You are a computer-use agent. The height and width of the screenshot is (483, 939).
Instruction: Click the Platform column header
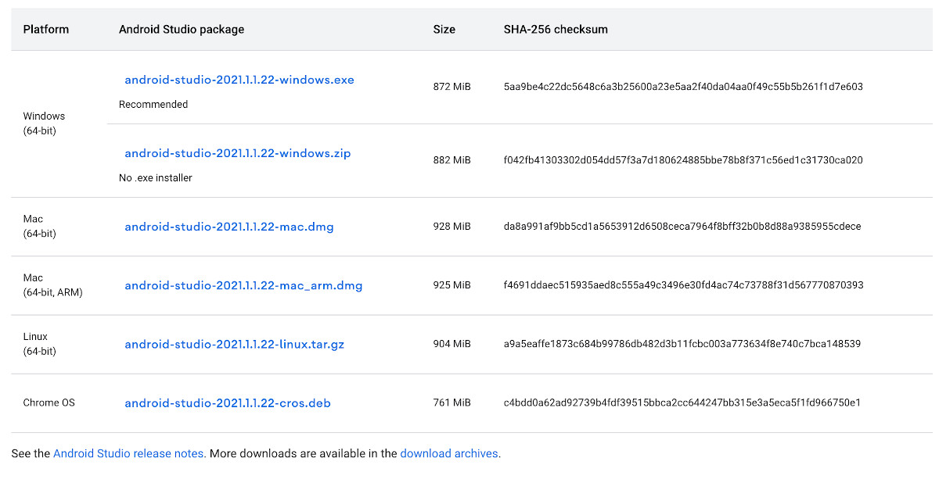(46, 30)
